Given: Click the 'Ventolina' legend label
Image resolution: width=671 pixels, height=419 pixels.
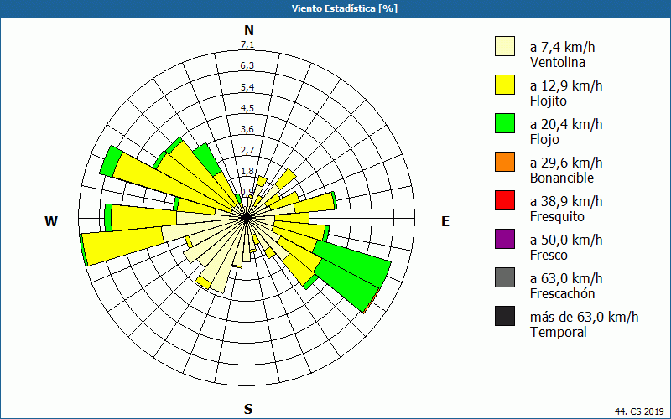Looking at the screenshot, I should (x=558, y=62).
